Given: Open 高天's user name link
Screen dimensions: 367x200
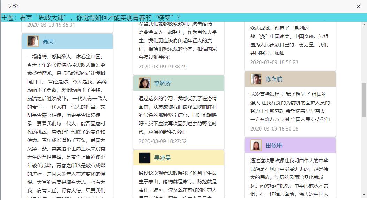Looking at the screenshot, I should [x=48, y=42].
